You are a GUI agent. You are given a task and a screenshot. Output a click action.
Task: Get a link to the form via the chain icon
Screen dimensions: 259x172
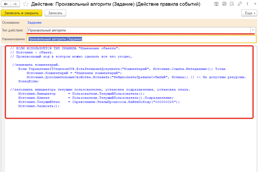tap(240, 4)
